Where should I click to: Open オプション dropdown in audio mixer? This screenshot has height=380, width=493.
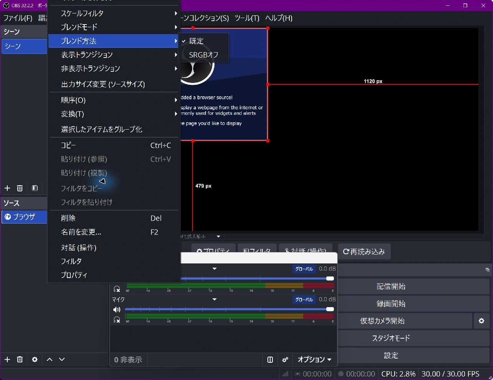click(314, 360)
